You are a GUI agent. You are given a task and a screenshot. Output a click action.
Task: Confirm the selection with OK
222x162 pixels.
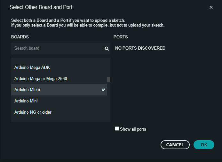click(x=204, y=145)
